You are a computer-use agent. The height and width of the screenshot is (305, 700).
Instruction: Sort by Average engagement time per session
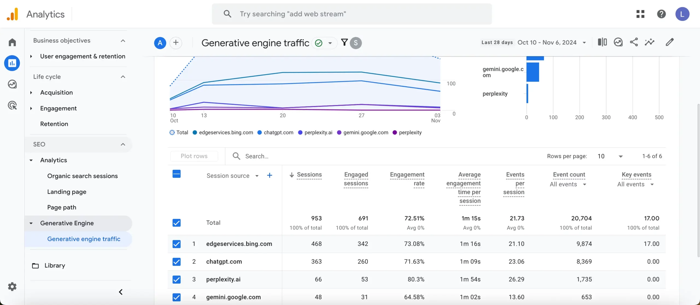tap(463, 188)
